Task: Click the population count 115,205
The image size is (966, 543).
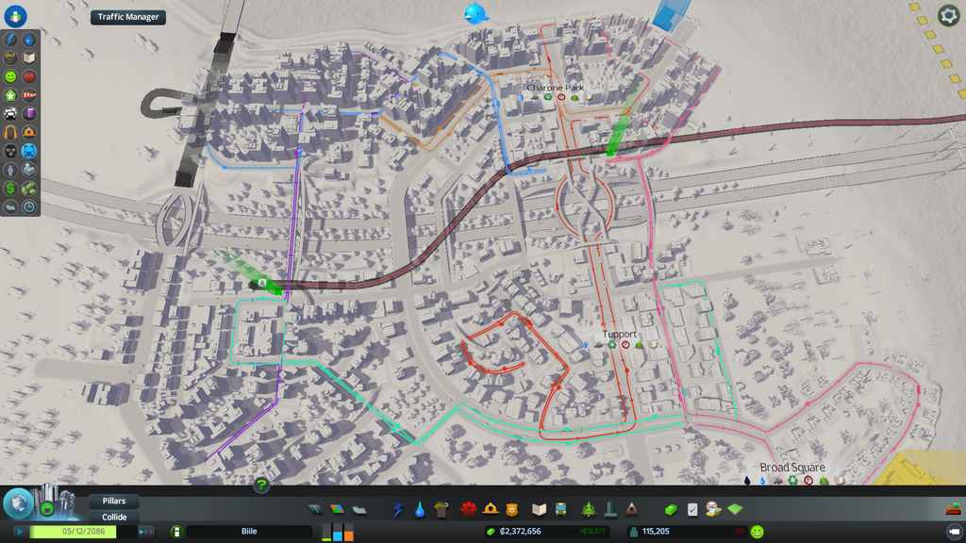Action: point(656,532)
